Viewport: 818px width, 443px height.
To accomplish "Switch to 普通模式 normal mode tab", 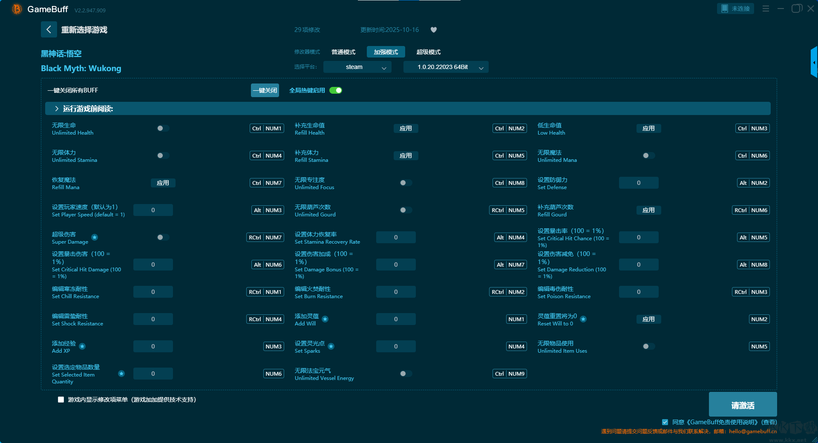I will tap(343, 52).
